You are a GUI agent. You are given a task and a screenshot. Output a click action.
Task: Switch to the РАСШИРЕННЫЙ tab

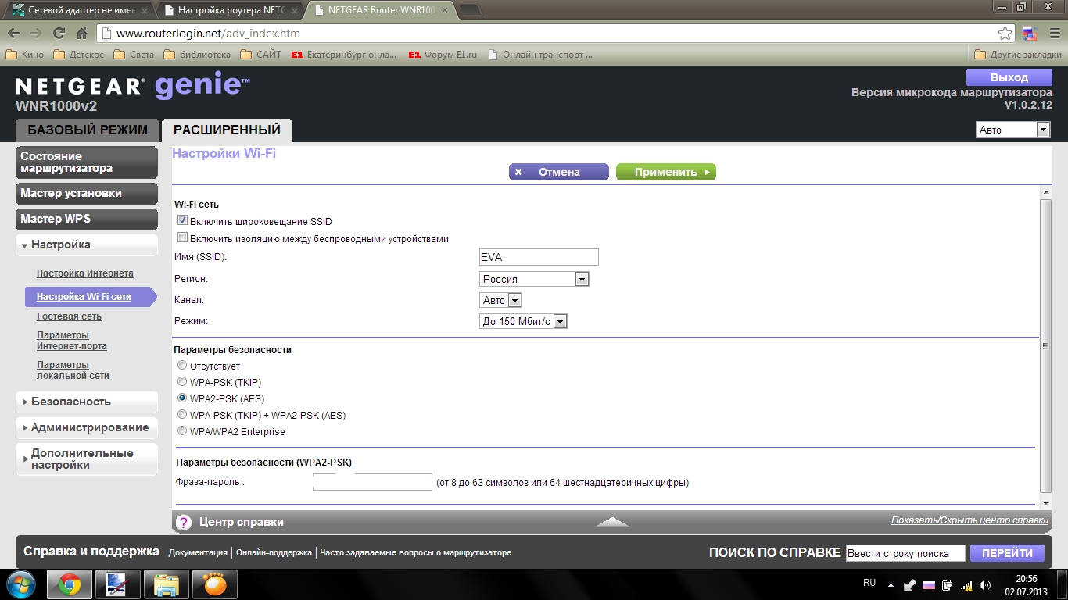227,130
